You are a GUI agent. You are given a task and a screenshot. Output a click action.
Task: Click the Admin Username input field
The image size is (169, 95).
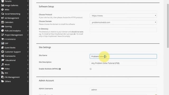tap(123, 90)
